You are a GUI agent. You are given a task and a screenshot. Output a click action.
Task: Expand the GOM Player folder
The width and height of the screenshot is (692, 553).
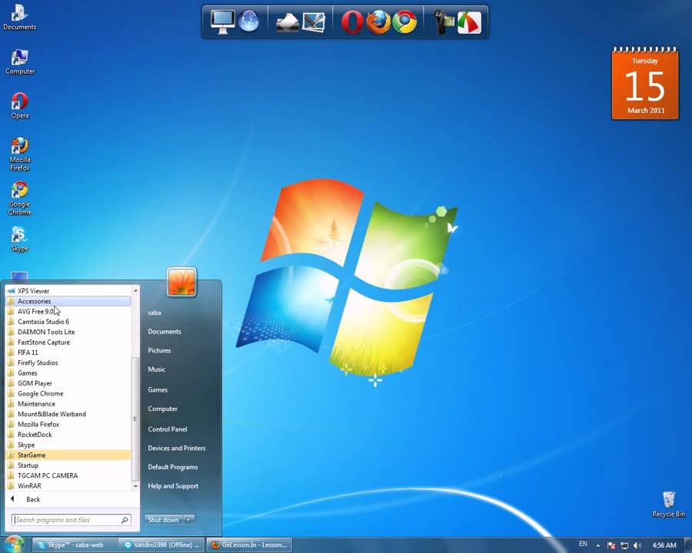tap(68, 383)
